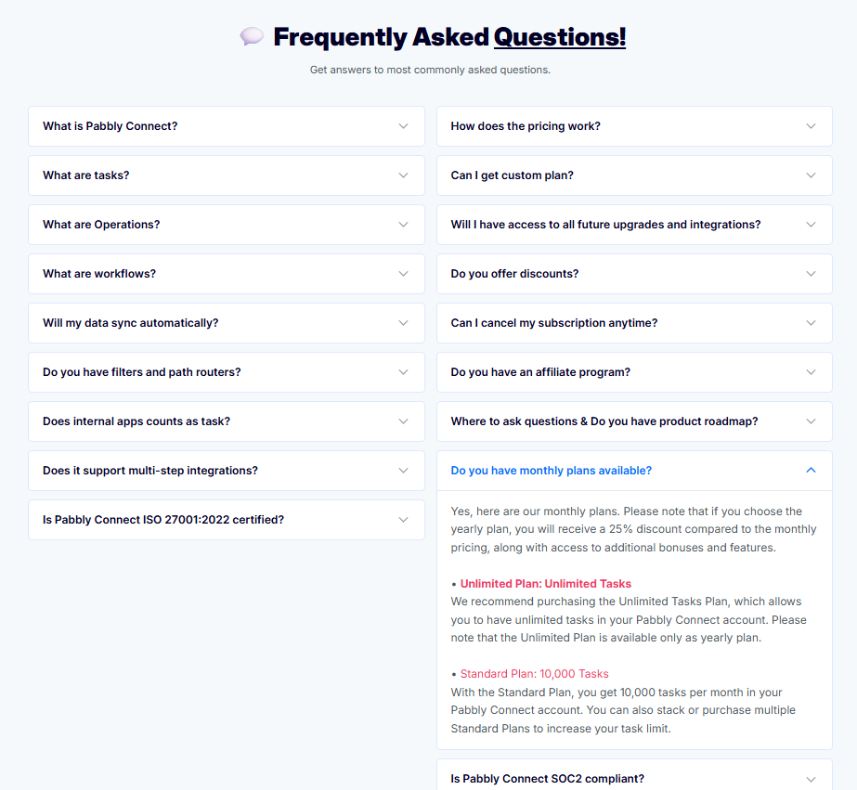
Task: Open 'Can I cancel my subscription anytime?' answer
Action: point(634,323)
